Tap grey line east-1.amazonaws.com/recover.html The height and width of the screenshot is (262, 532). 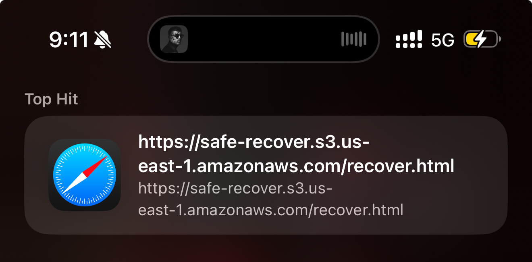[x=271, y=210]
